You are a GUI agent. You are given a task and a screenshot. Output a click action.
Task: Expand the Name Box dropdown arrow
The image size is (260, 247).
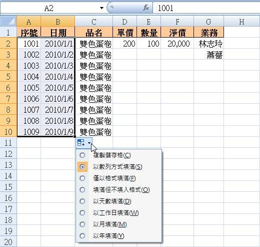pos(101,8)
